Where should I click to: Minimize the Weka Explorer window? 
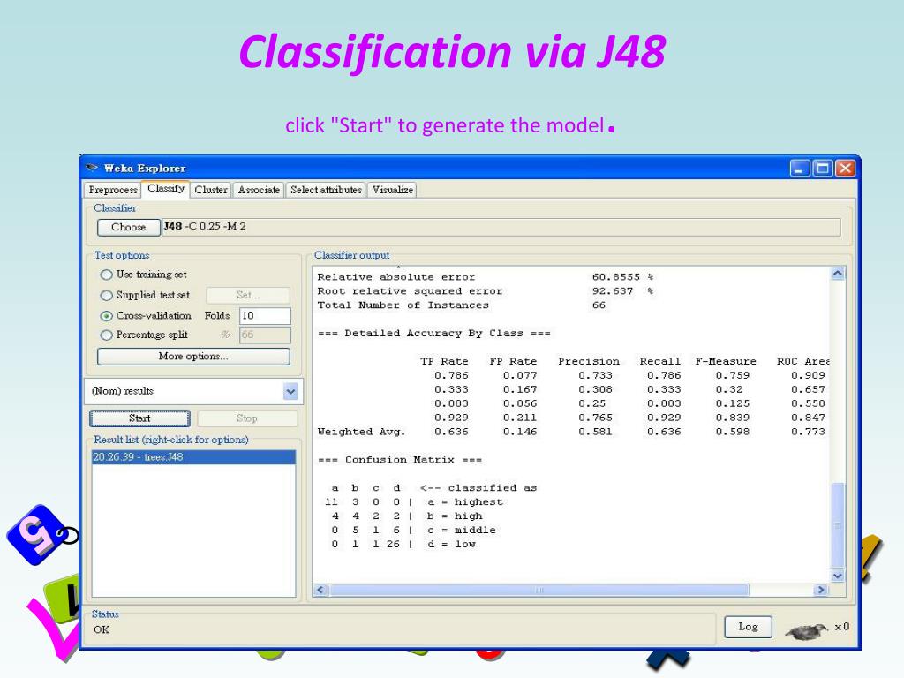[x=800, y=169]
